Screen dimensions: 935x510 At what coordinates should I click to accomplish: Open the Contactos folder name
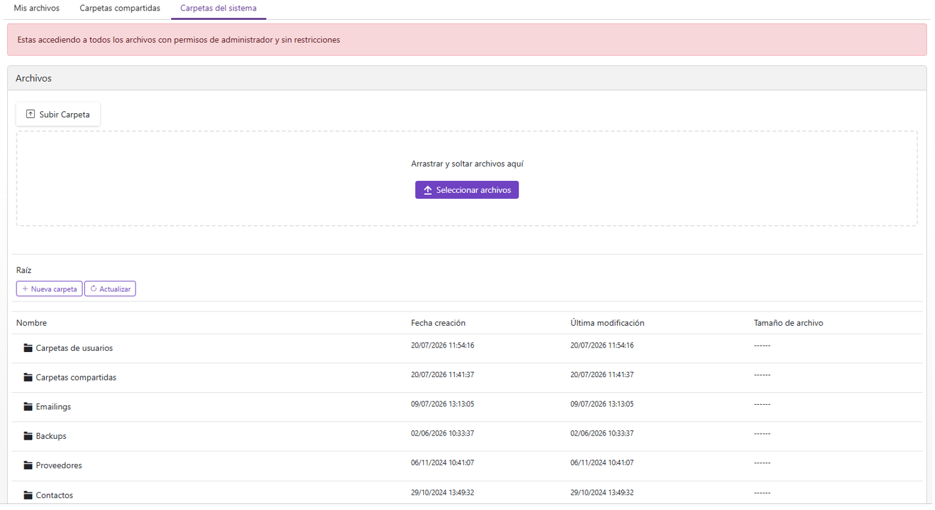tap(55, 495)
